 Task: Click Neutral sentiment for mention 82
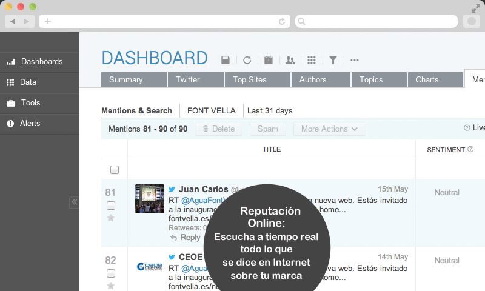click(447, 261)
